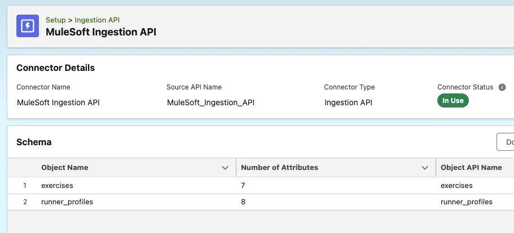The height and width of the screenshot is (233, 514).
Task: Click attribute count 8 for runner_profiles
Action: click(x=243, y=202)
